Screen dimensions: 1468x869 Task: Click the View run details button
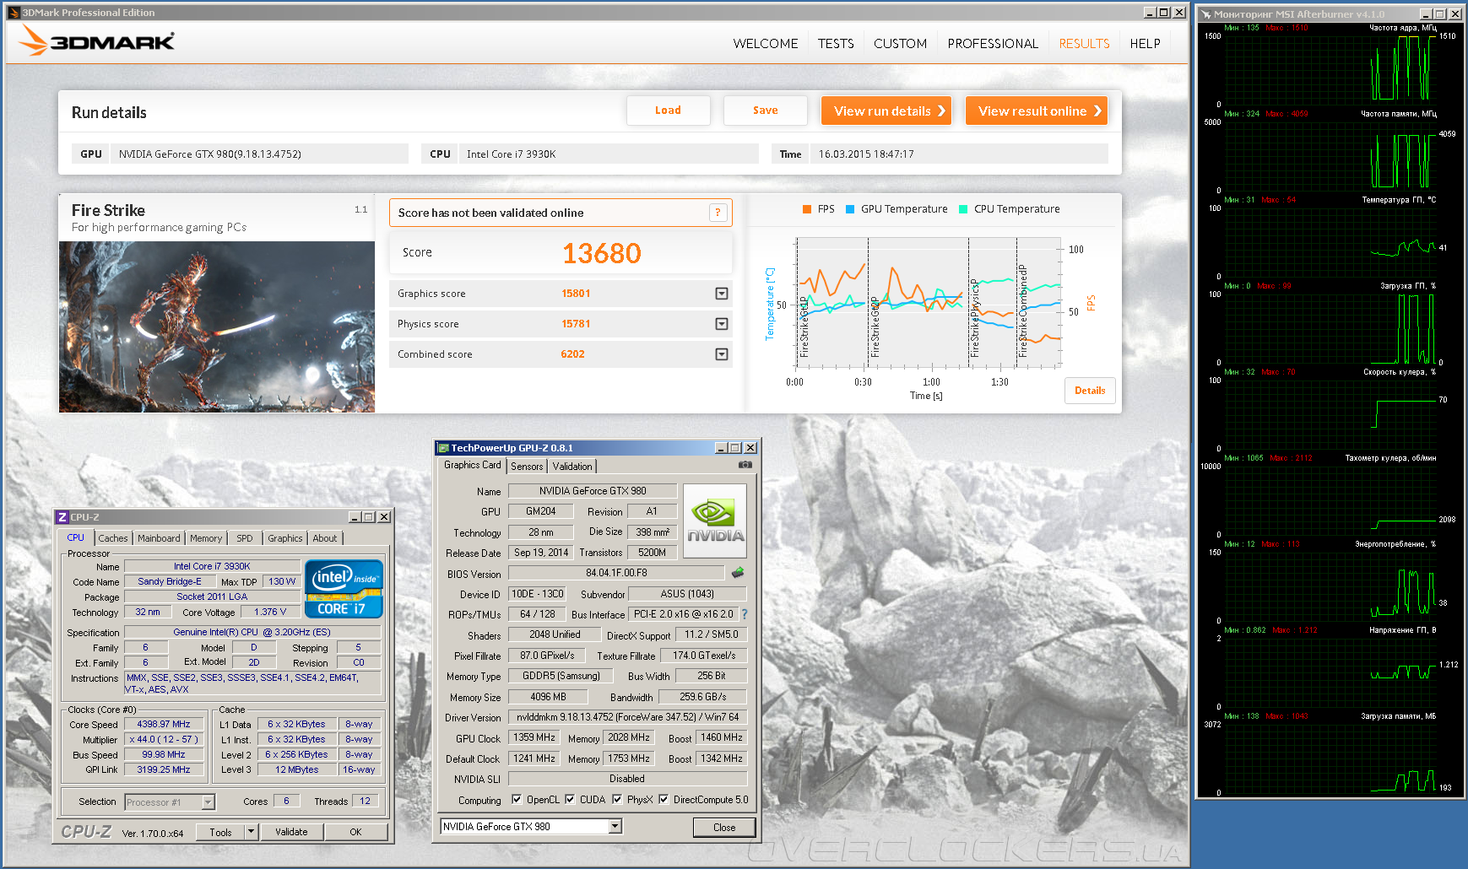[886, 111]
